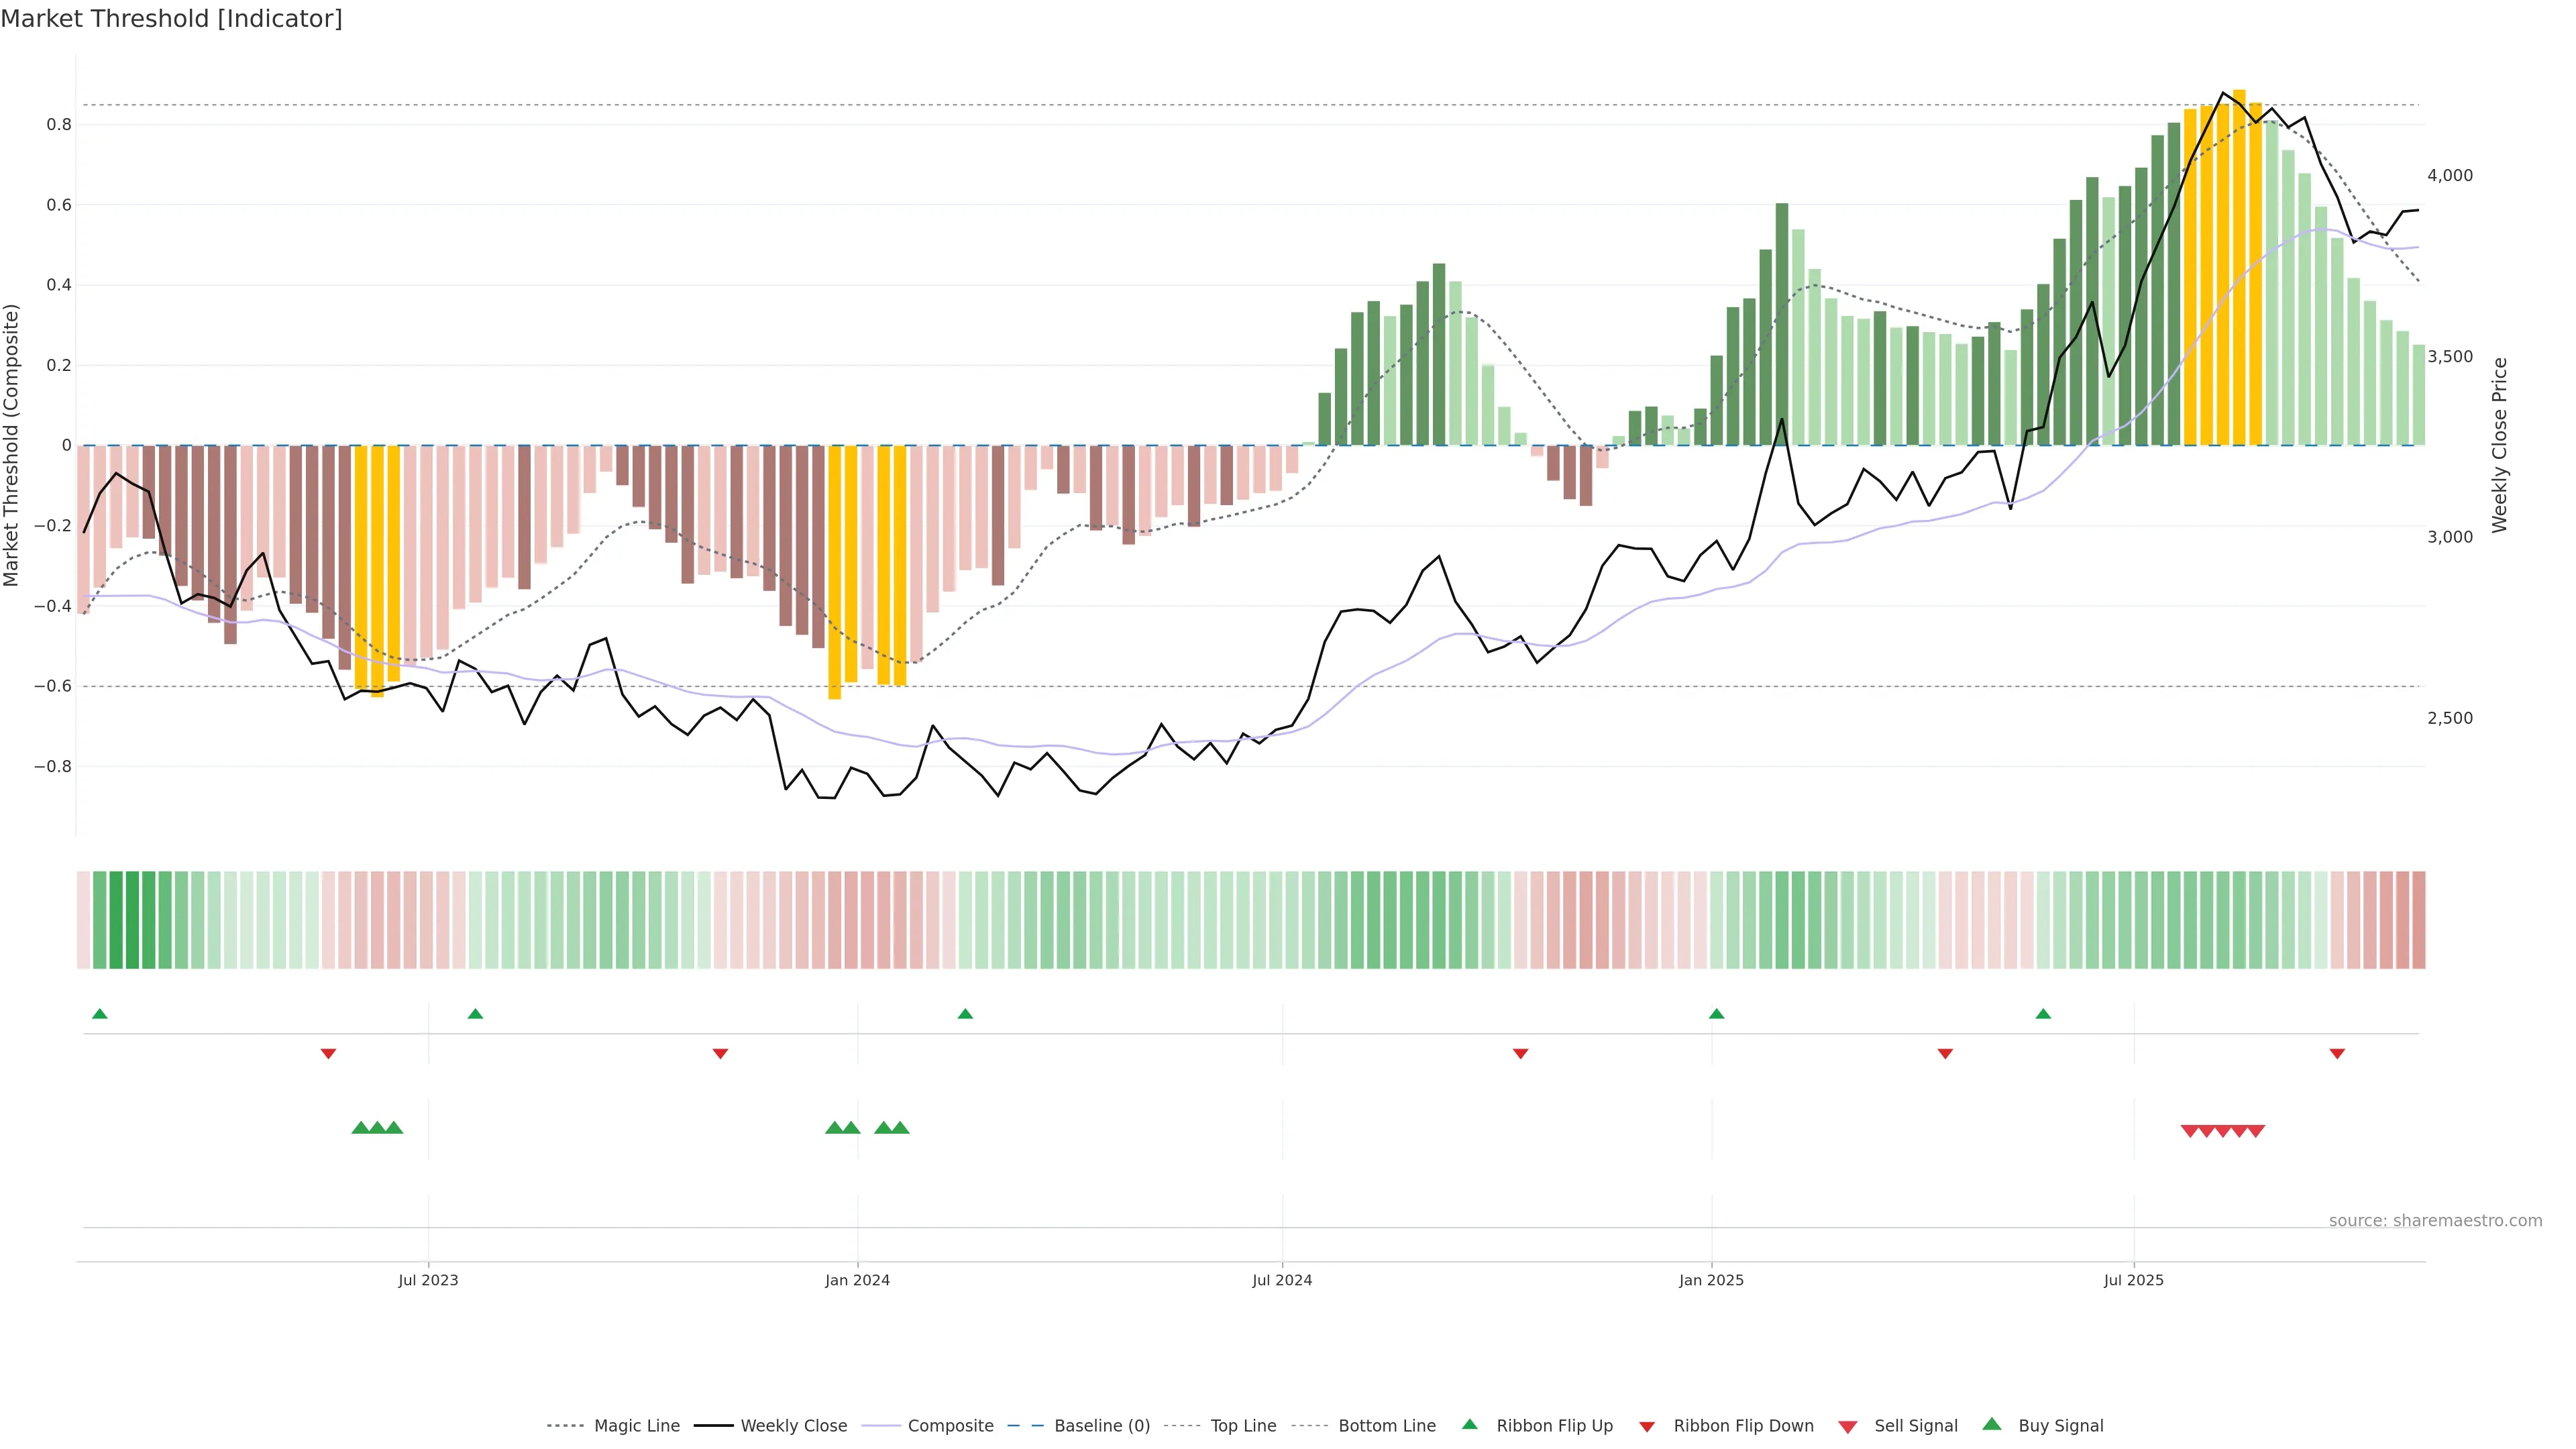
Task: Click the Jul 2025 x-axis label
Action: click(2133, 1280)
